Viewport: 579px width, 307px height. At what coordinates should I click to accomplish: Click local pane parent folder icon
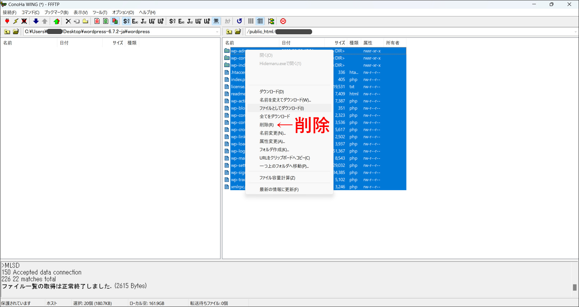click(x=7, y=32)
